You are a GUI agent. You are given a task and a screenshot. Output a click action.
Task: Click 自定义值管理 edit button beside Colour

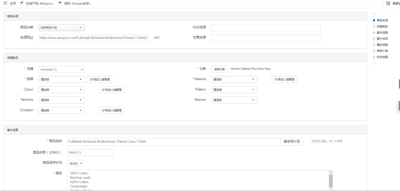[x=111, y=90]
